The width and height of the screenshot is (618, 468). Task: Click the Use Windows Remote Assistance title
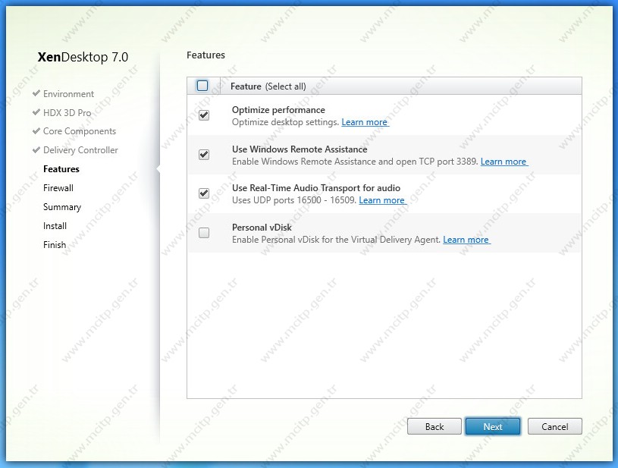300,149
